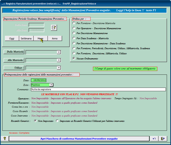Click the Alla Matricola label button
Screen dimensions: 171x145
[x=14, y=60]
